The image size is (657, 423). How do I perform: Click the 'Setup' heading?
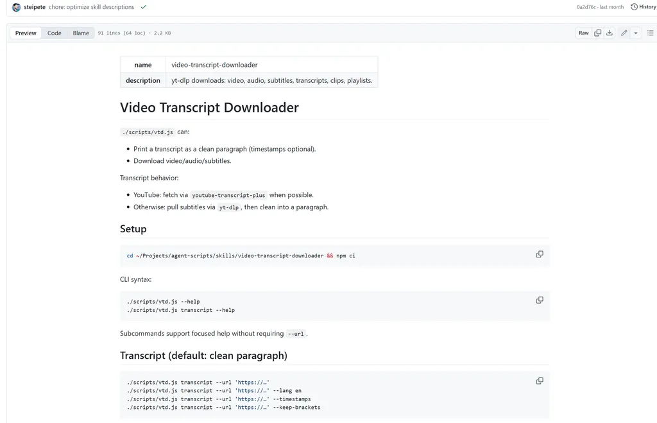(x=133, y=229)
